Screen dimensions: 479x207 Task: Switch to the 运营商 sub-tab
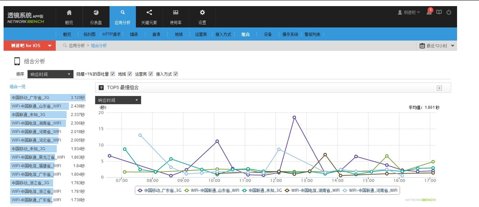201,34
